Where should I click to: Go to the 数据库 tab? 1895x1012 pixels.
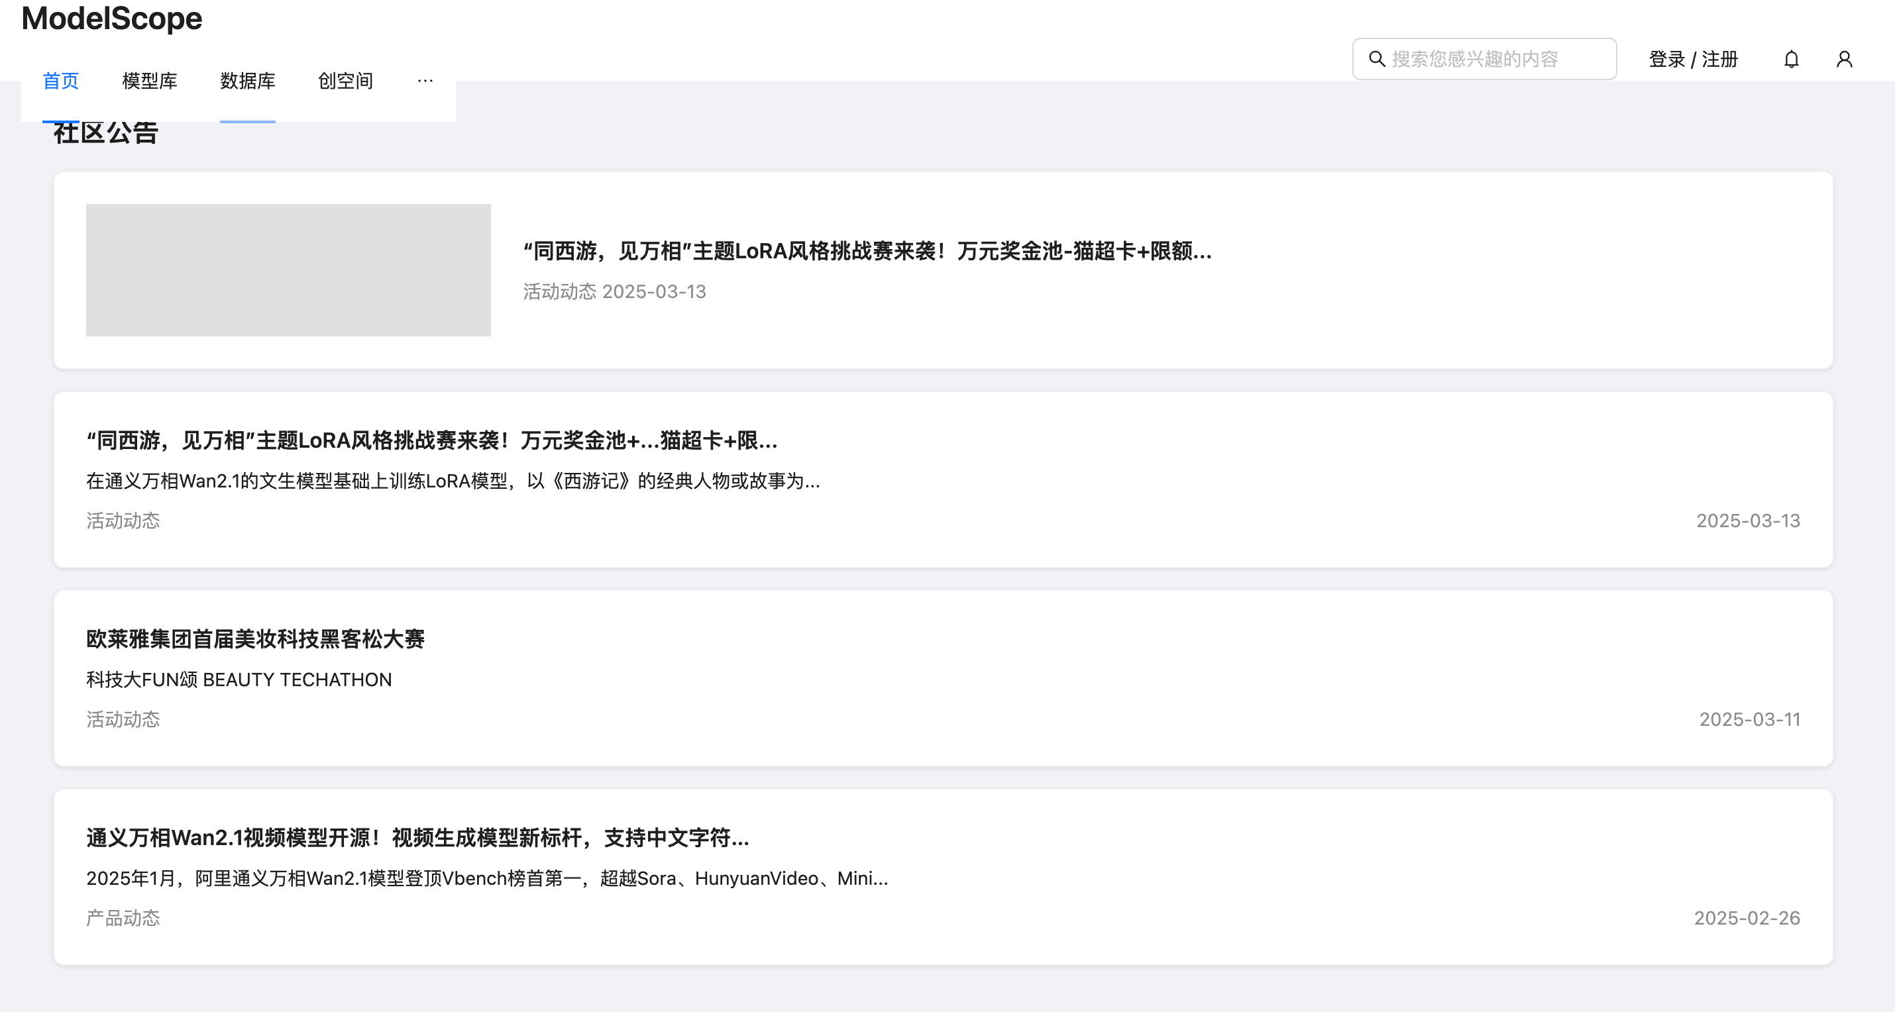(x=247, y=81)
